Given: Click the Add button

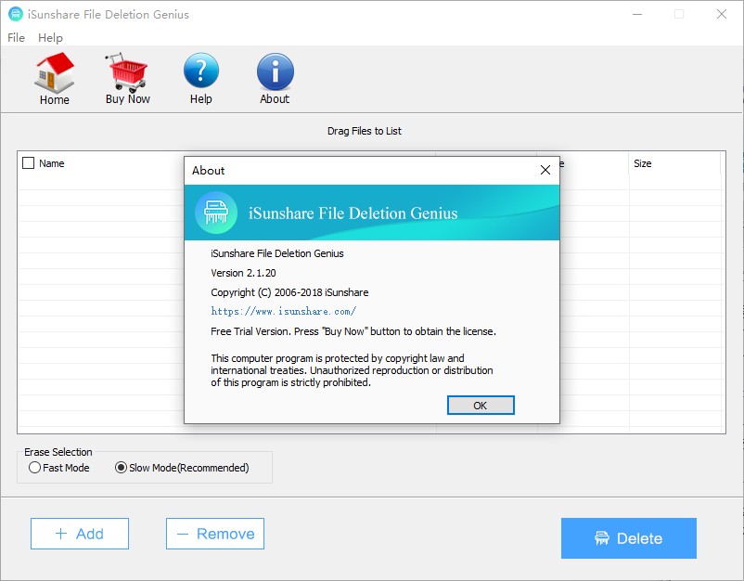Looking at the screenshot, I should 80,534.
